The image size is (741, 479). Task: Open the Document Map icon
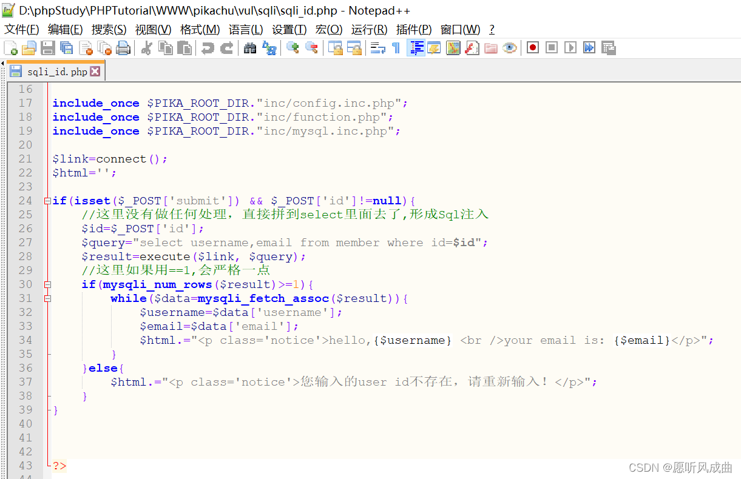(x=453, y=48)
